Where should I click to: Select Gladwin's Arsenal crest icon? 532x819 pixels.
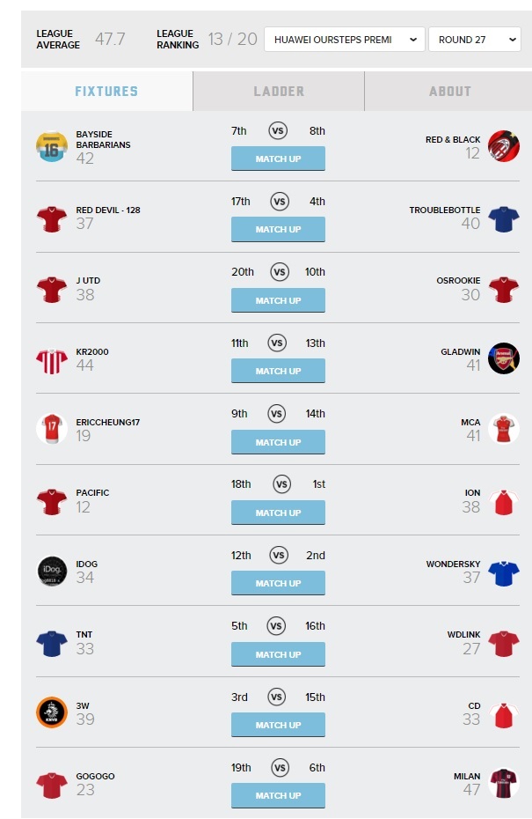[x=503, y=358]
